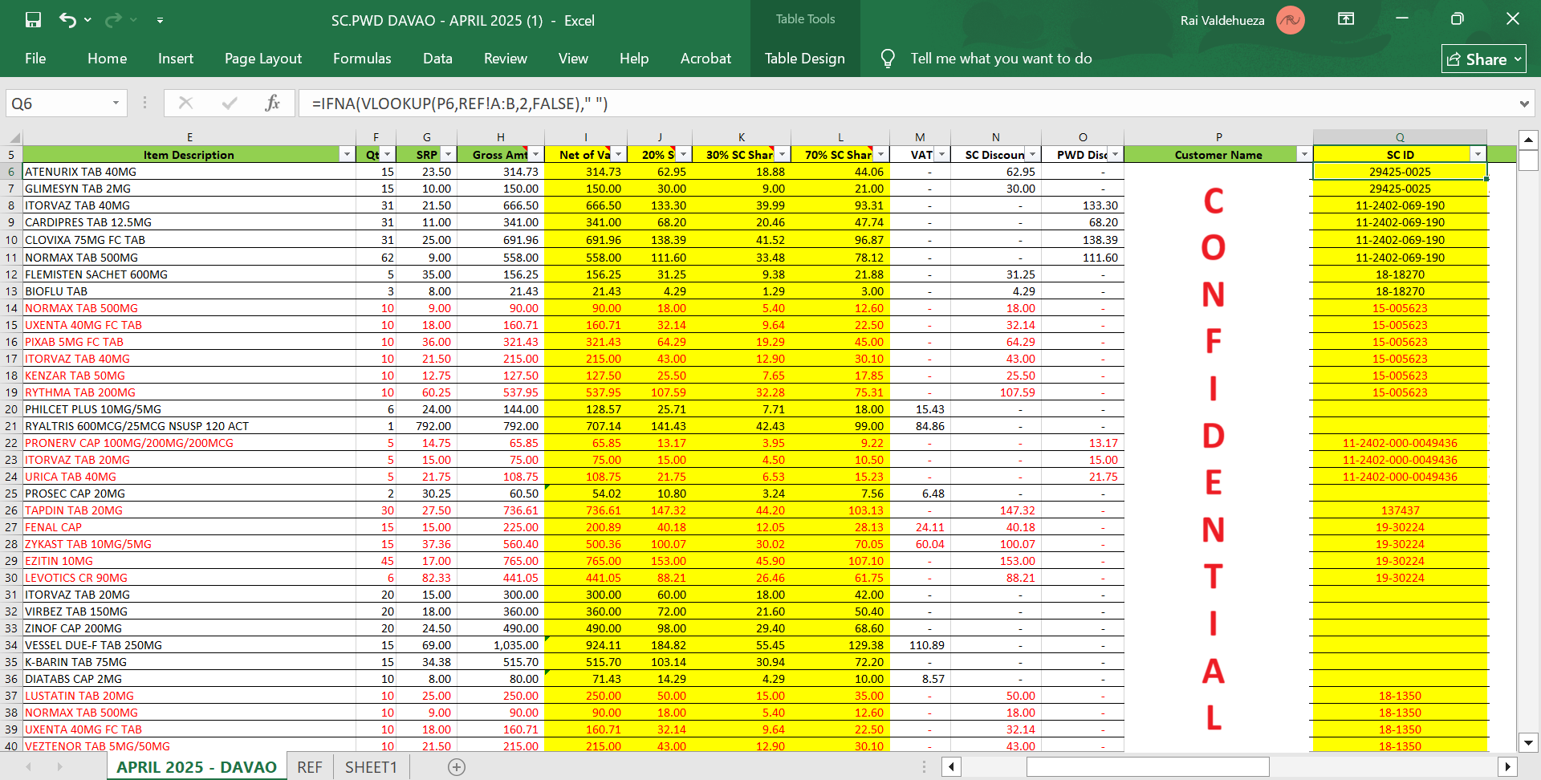Click the Select All corner triangle
The height and width of the screenshot is (780, 1541).
click(14, 137)
